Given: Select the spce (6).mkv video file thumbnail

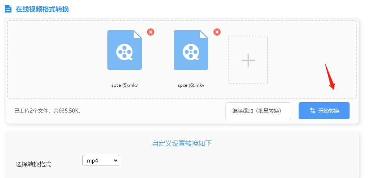Looking at the screenshot, I should click(191, 50).
